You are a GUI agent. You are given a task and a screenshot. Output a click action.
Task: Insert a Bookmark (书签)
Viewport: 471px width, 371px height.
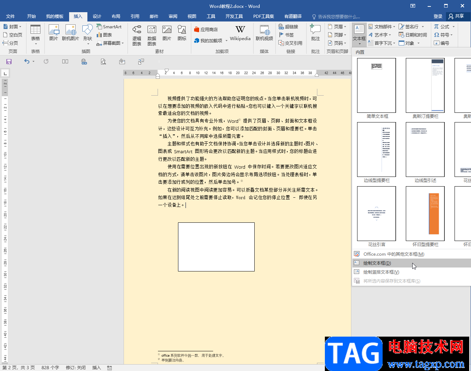click(286, 35)
